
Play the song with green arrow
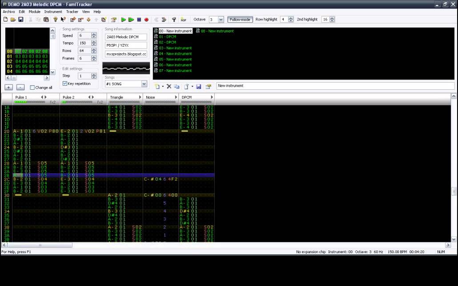click(124, 20)
